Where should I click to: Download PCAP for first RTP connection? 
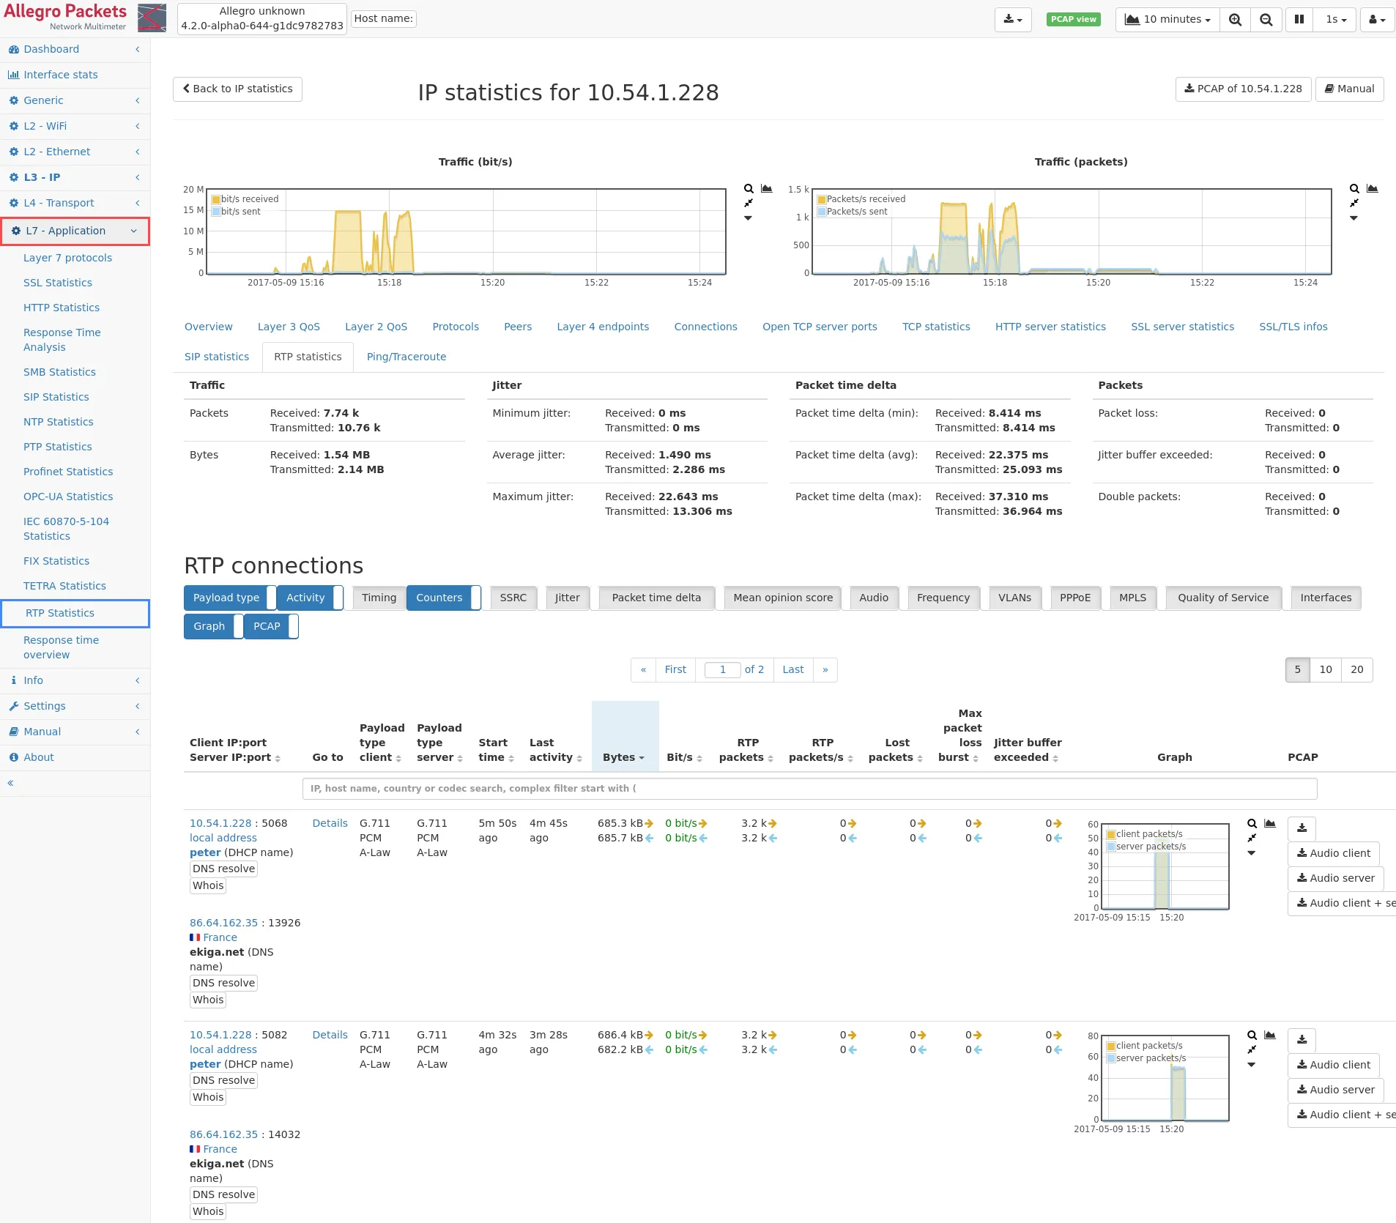[1302, 828]
